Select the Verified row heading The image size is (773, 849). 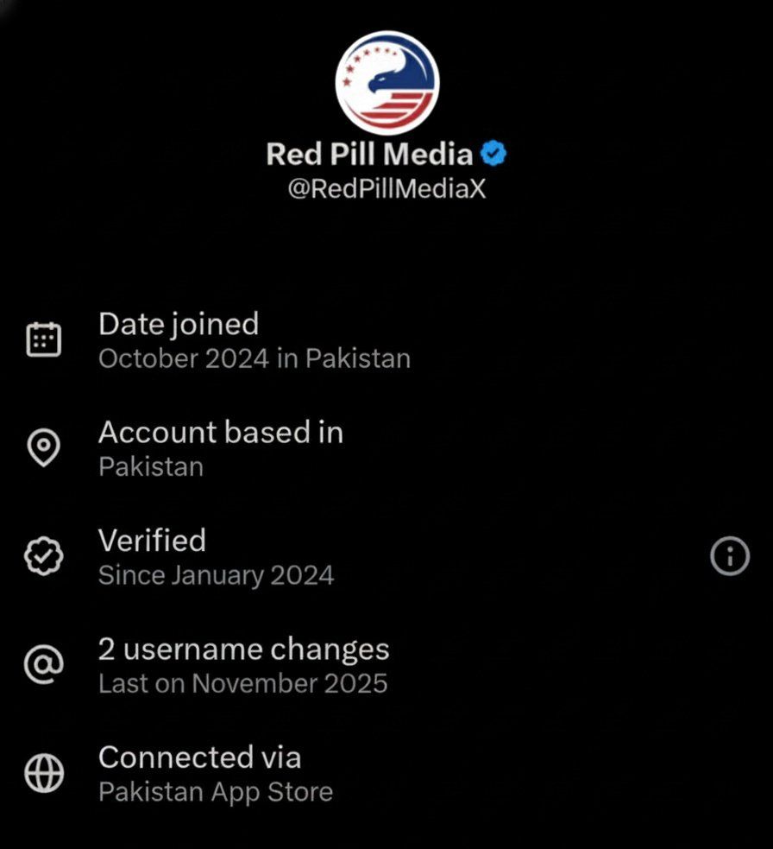click(x=152, y=541)
